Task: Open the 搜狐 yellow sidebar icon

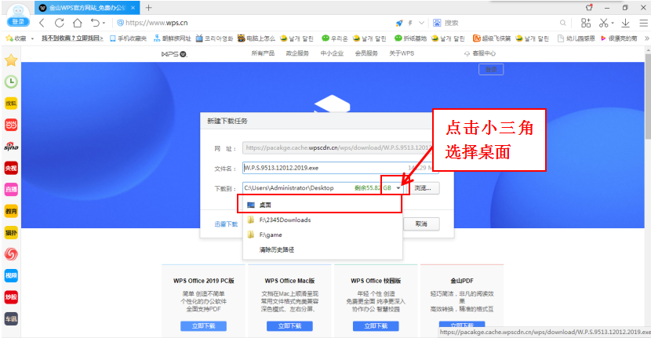Action: [11, 104]
